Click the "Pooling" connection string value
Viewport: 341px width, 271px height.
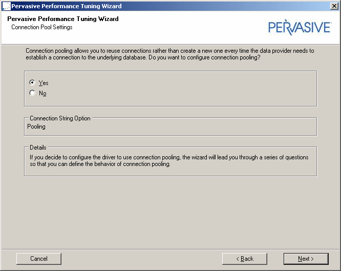point(36,127)
